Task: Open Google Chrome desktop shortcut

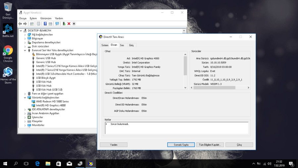Action: click(x=8, y=54)
